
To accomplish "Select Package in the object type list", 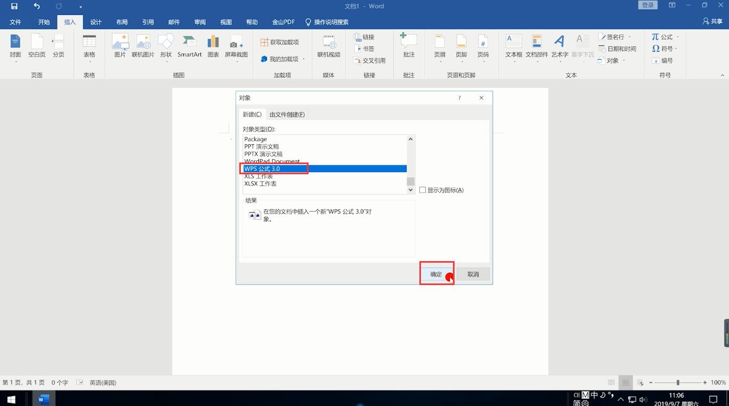I will 255,139.
